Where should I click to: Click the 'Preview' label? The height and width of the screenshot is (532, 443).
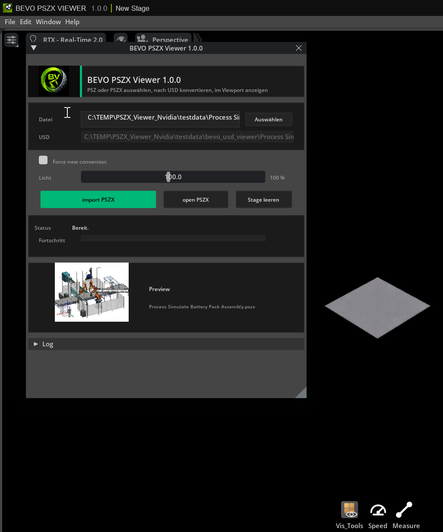(159, 289)
